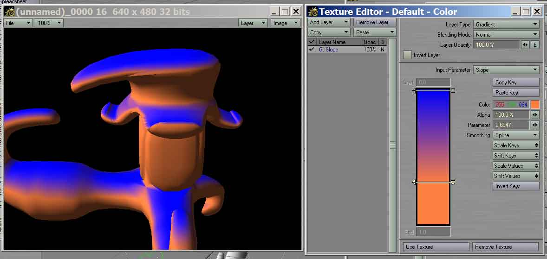547x259 pixels.
Task: Click the Alpha value field
Action: pos(511,114)
